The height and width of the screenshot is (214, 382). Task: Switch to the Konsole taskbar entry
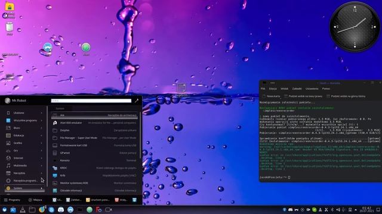coord(80,210)
